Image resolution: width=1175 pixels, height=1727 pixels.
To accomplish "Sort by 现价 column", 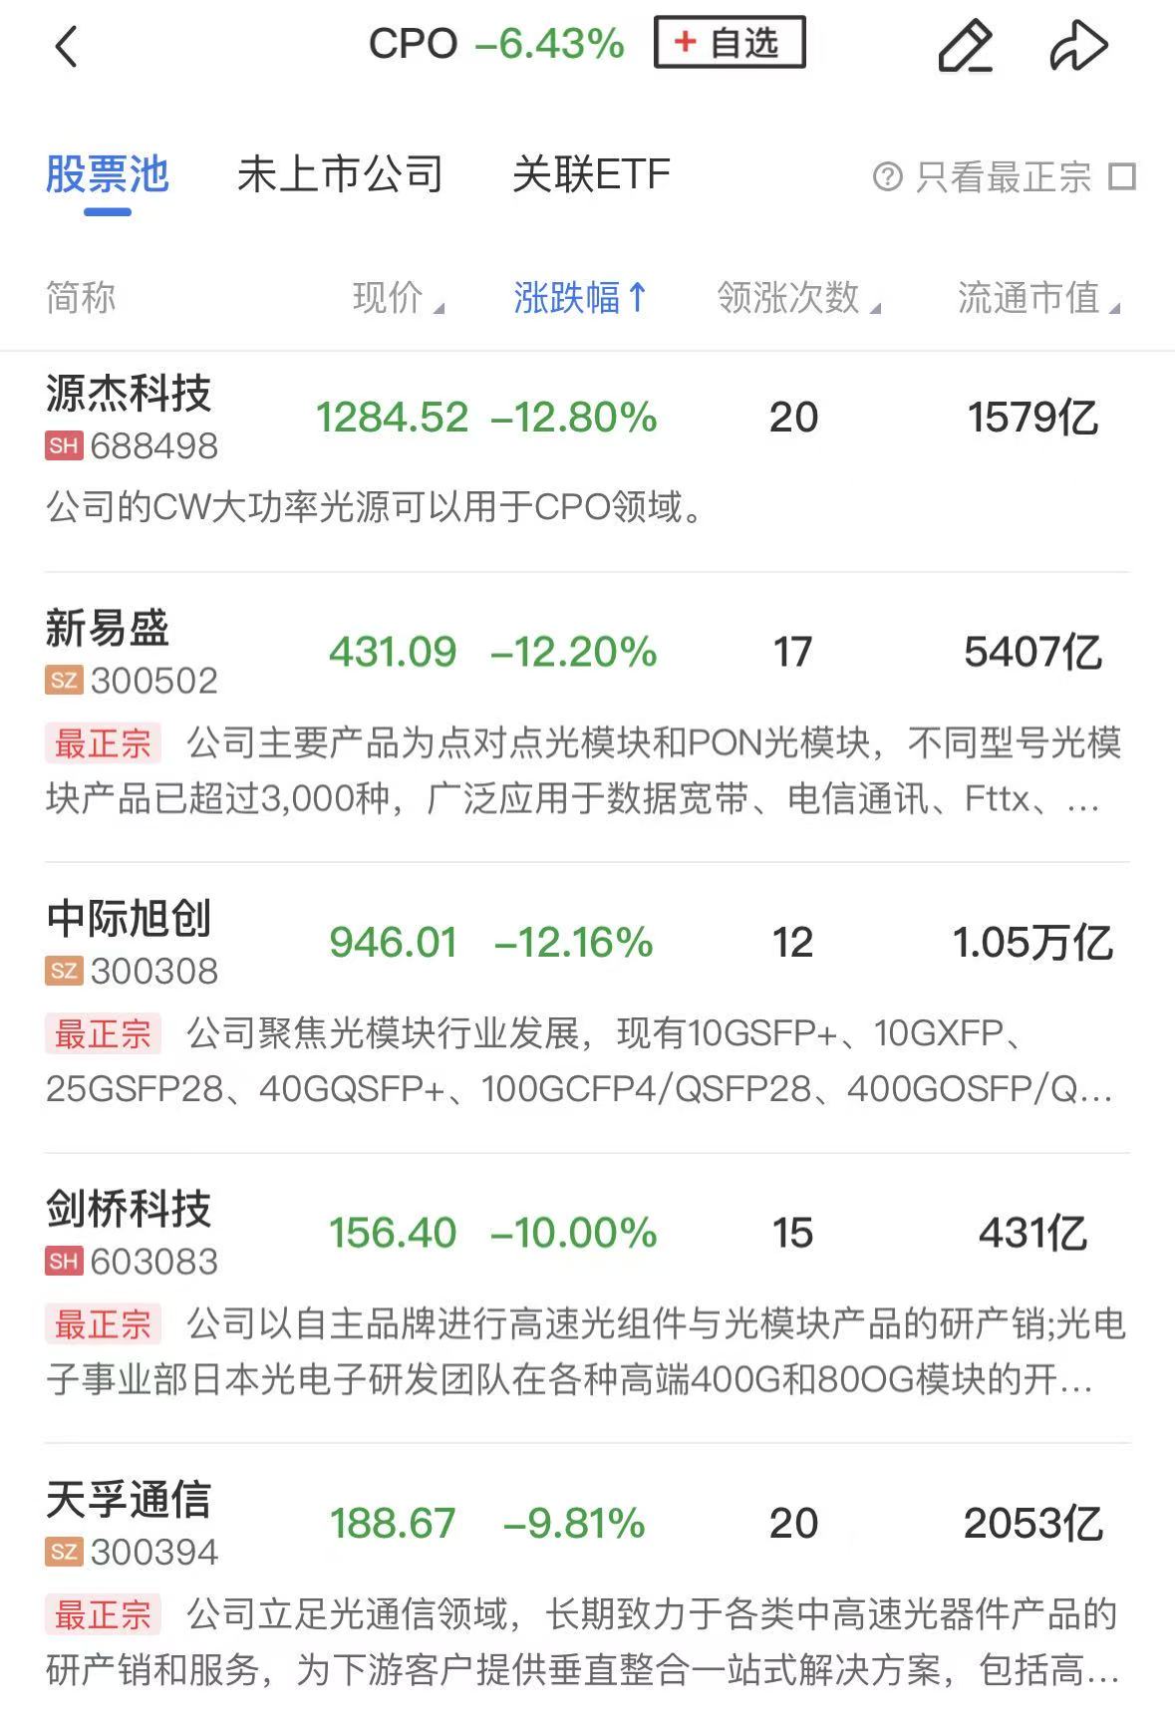I will [x=399, y=297].
